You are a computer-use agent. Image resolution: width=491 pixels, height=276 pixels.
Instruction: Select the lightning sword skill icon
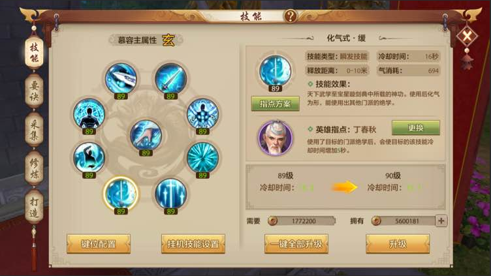click(170, 78)
